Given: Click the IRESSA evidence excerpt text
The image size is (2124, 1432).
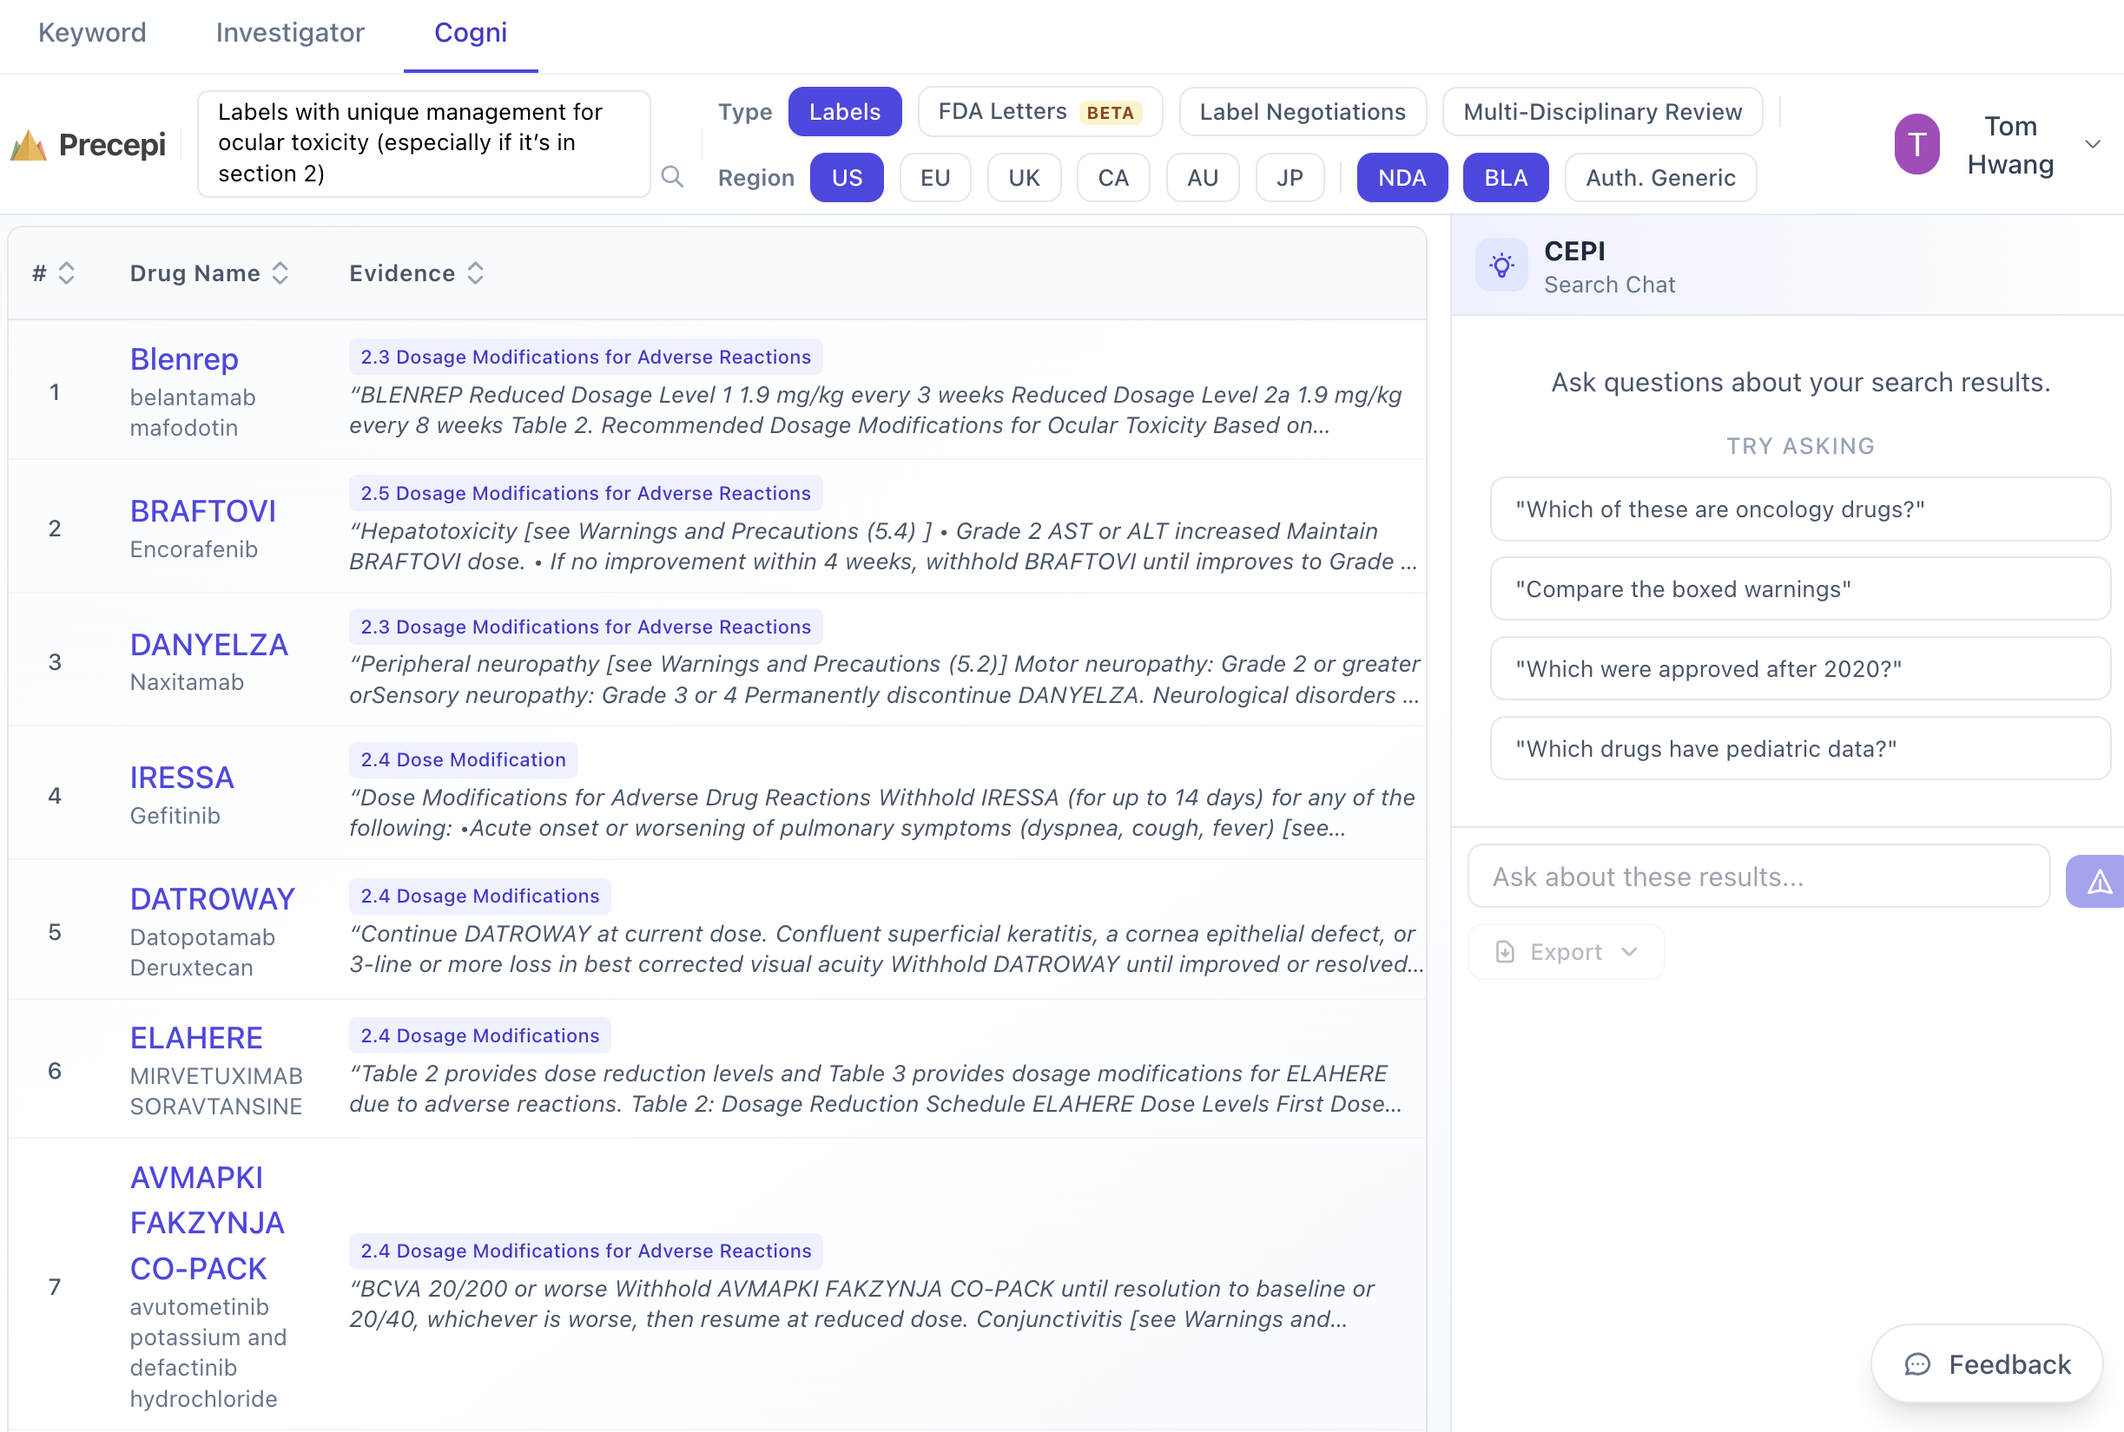Looking at the screenshot, I should [881, 813].
